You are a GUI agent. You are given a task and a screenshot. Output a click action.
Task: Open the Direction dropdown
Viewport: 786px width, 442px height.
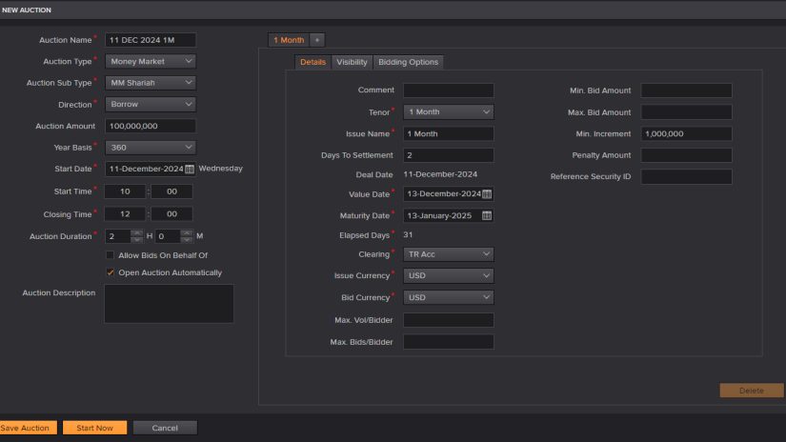[x=151, y=104]
